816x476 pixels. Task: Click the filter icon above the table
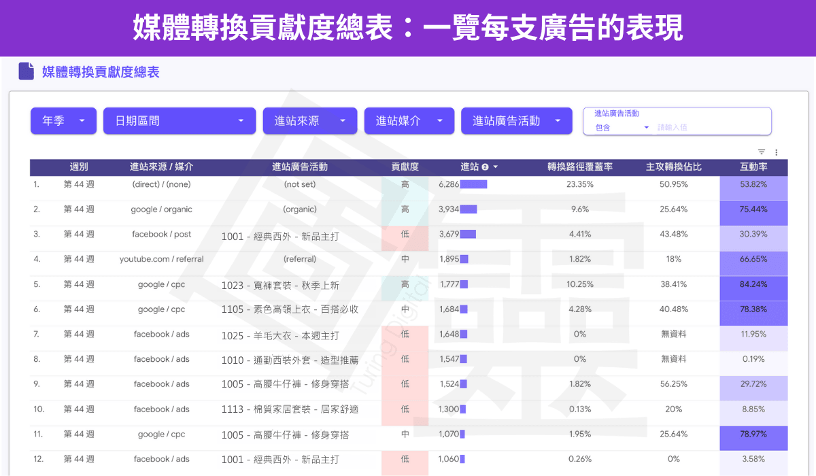[762, 152]
